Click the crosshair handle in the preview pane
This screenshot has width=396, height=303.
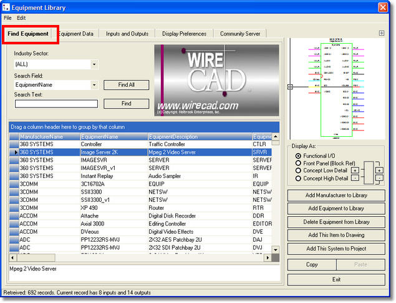point(290,87)
